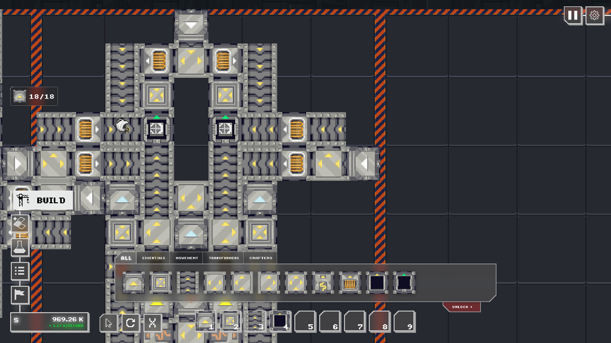611x343 pixels.
Task: Select the first conveyor block in the palette
Action: pos(133,283)
